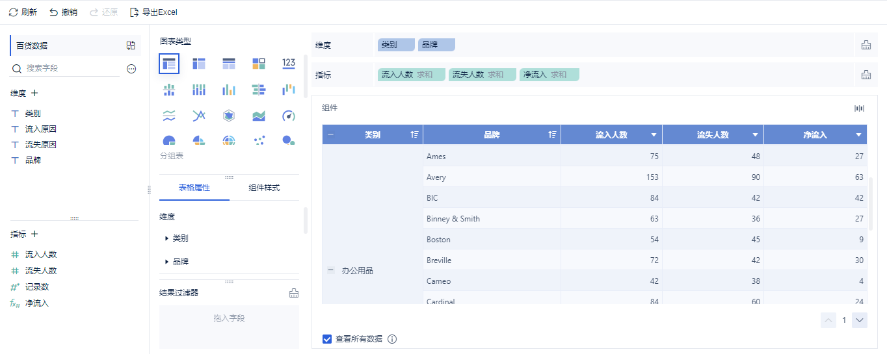The height and width of the screenshot is (354, 887).
Task: Select the area chart type icon
Action: [x=259, y=116]
